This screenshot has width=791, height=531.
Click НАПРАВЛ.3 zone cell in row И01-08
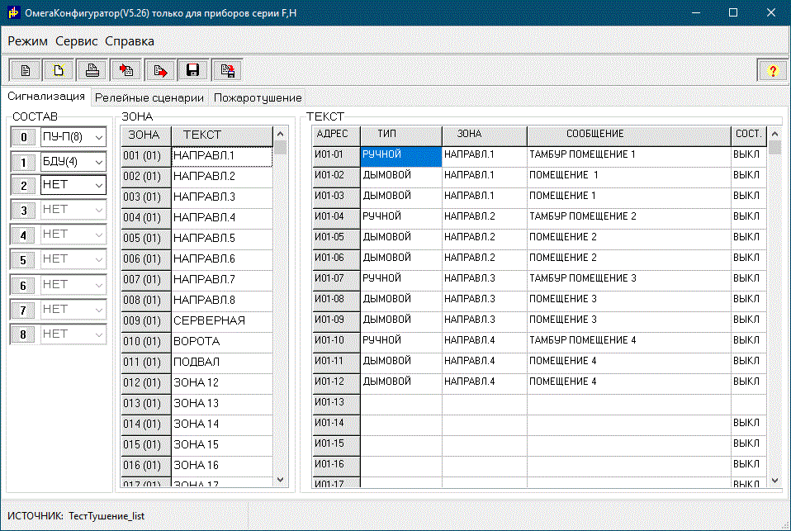485,301
